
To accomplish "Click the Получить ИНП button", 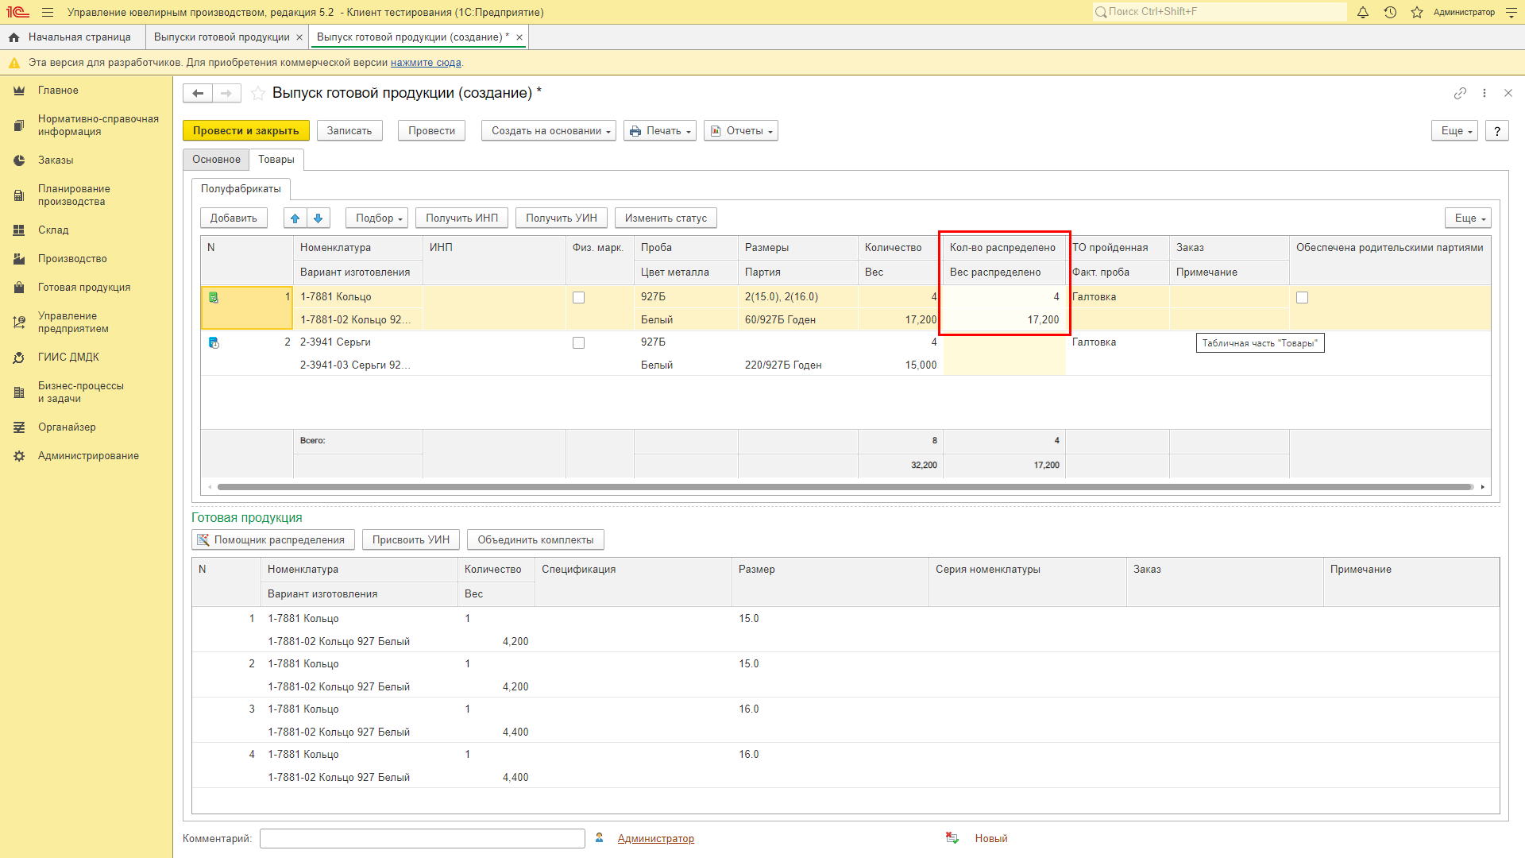I will coord(461,218).
